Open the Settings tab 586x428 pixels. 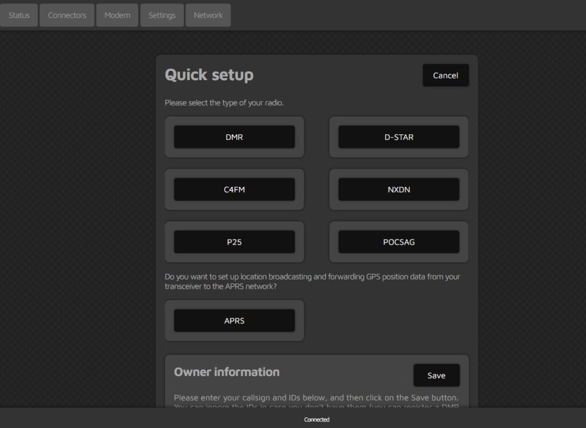click(162, 15)
